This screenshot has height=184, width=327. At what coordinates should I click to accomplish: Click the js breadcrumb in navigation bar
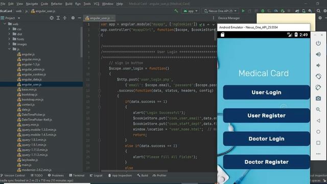27,11
